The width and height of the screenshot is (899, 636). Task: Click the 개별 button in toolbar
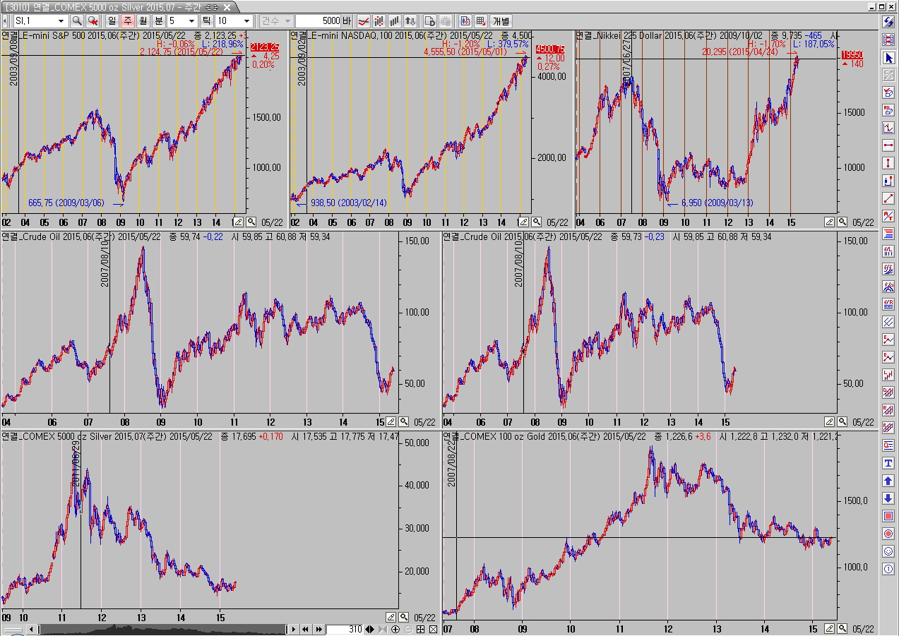(x=501, y=21)
